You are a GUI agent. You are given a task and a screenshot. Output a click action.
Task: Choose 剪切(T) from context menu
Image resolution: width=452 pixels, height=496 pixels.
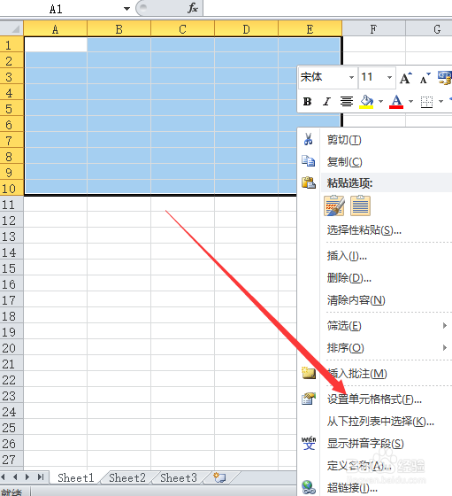tap(344, 140)
